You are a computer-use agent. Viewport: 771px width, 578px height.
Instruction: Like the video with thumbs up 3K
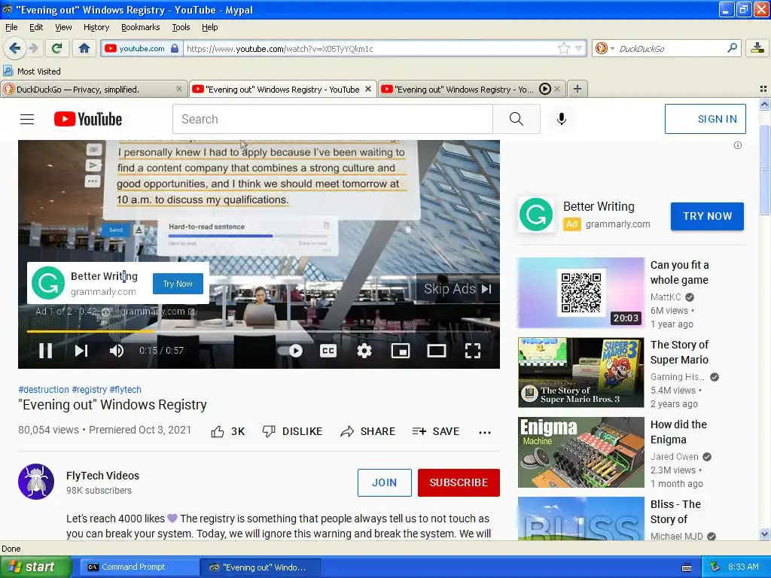click(x=228, y=431)
